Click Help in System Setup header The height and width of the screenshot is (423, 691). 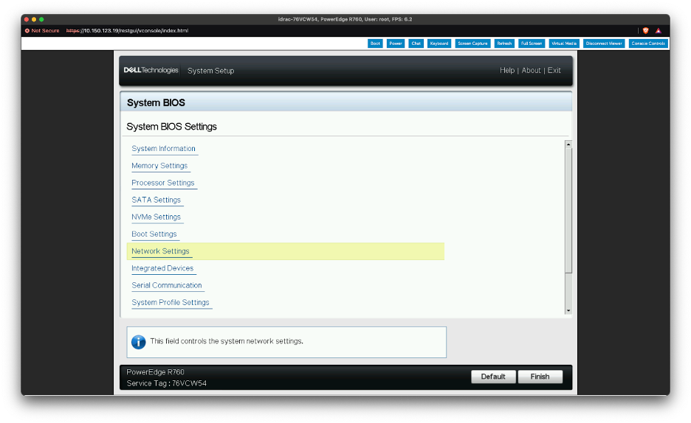tap(507, 71)
